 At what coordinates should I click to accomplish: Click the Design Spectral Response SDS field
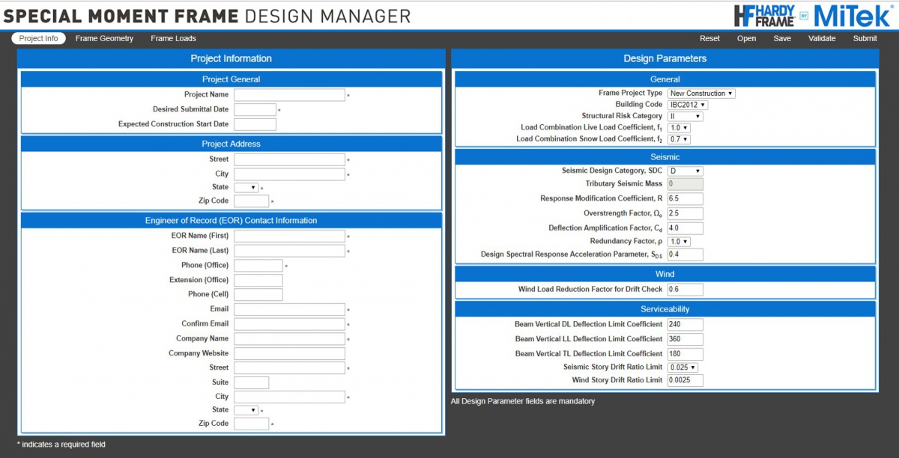pos(685,254)
